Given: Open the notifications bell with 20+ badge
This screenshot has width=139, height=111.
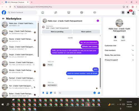Looking at the screenshot, I should [128, 12].
